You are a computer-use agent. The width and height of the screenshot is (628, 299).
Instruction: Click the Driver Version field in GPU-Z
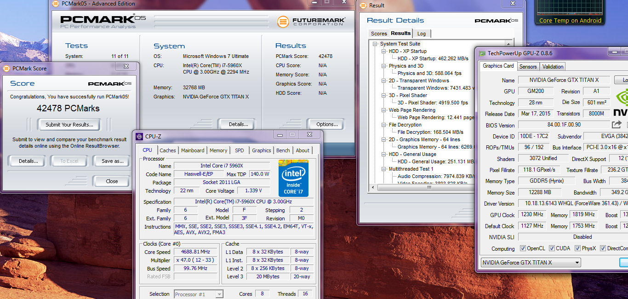[573, 203]
